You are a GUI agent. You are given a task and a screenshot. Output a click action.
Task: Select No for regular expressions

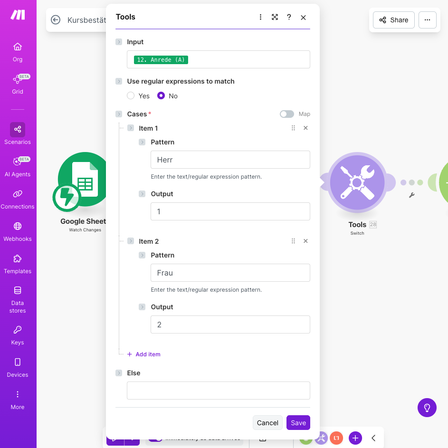pos(161,95)
